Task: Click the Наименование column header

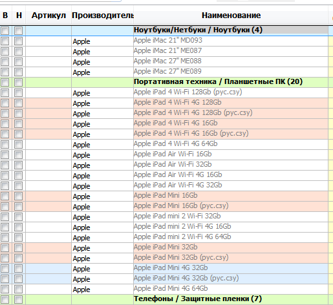Action: (231, 16)
